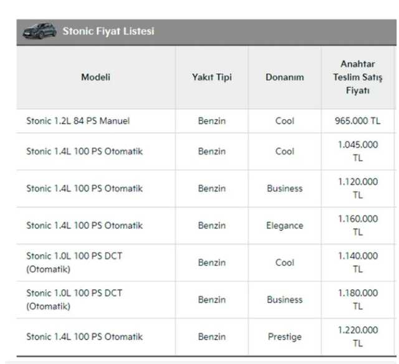
Task: Click the 1.120.000 TL price cell
Action: (x=358, y=188)
